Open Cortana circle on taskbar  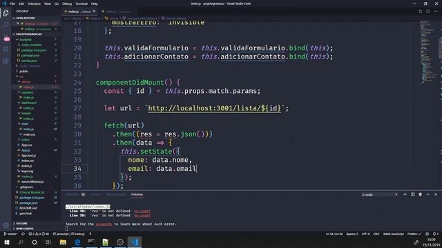(x=35, y=242)
